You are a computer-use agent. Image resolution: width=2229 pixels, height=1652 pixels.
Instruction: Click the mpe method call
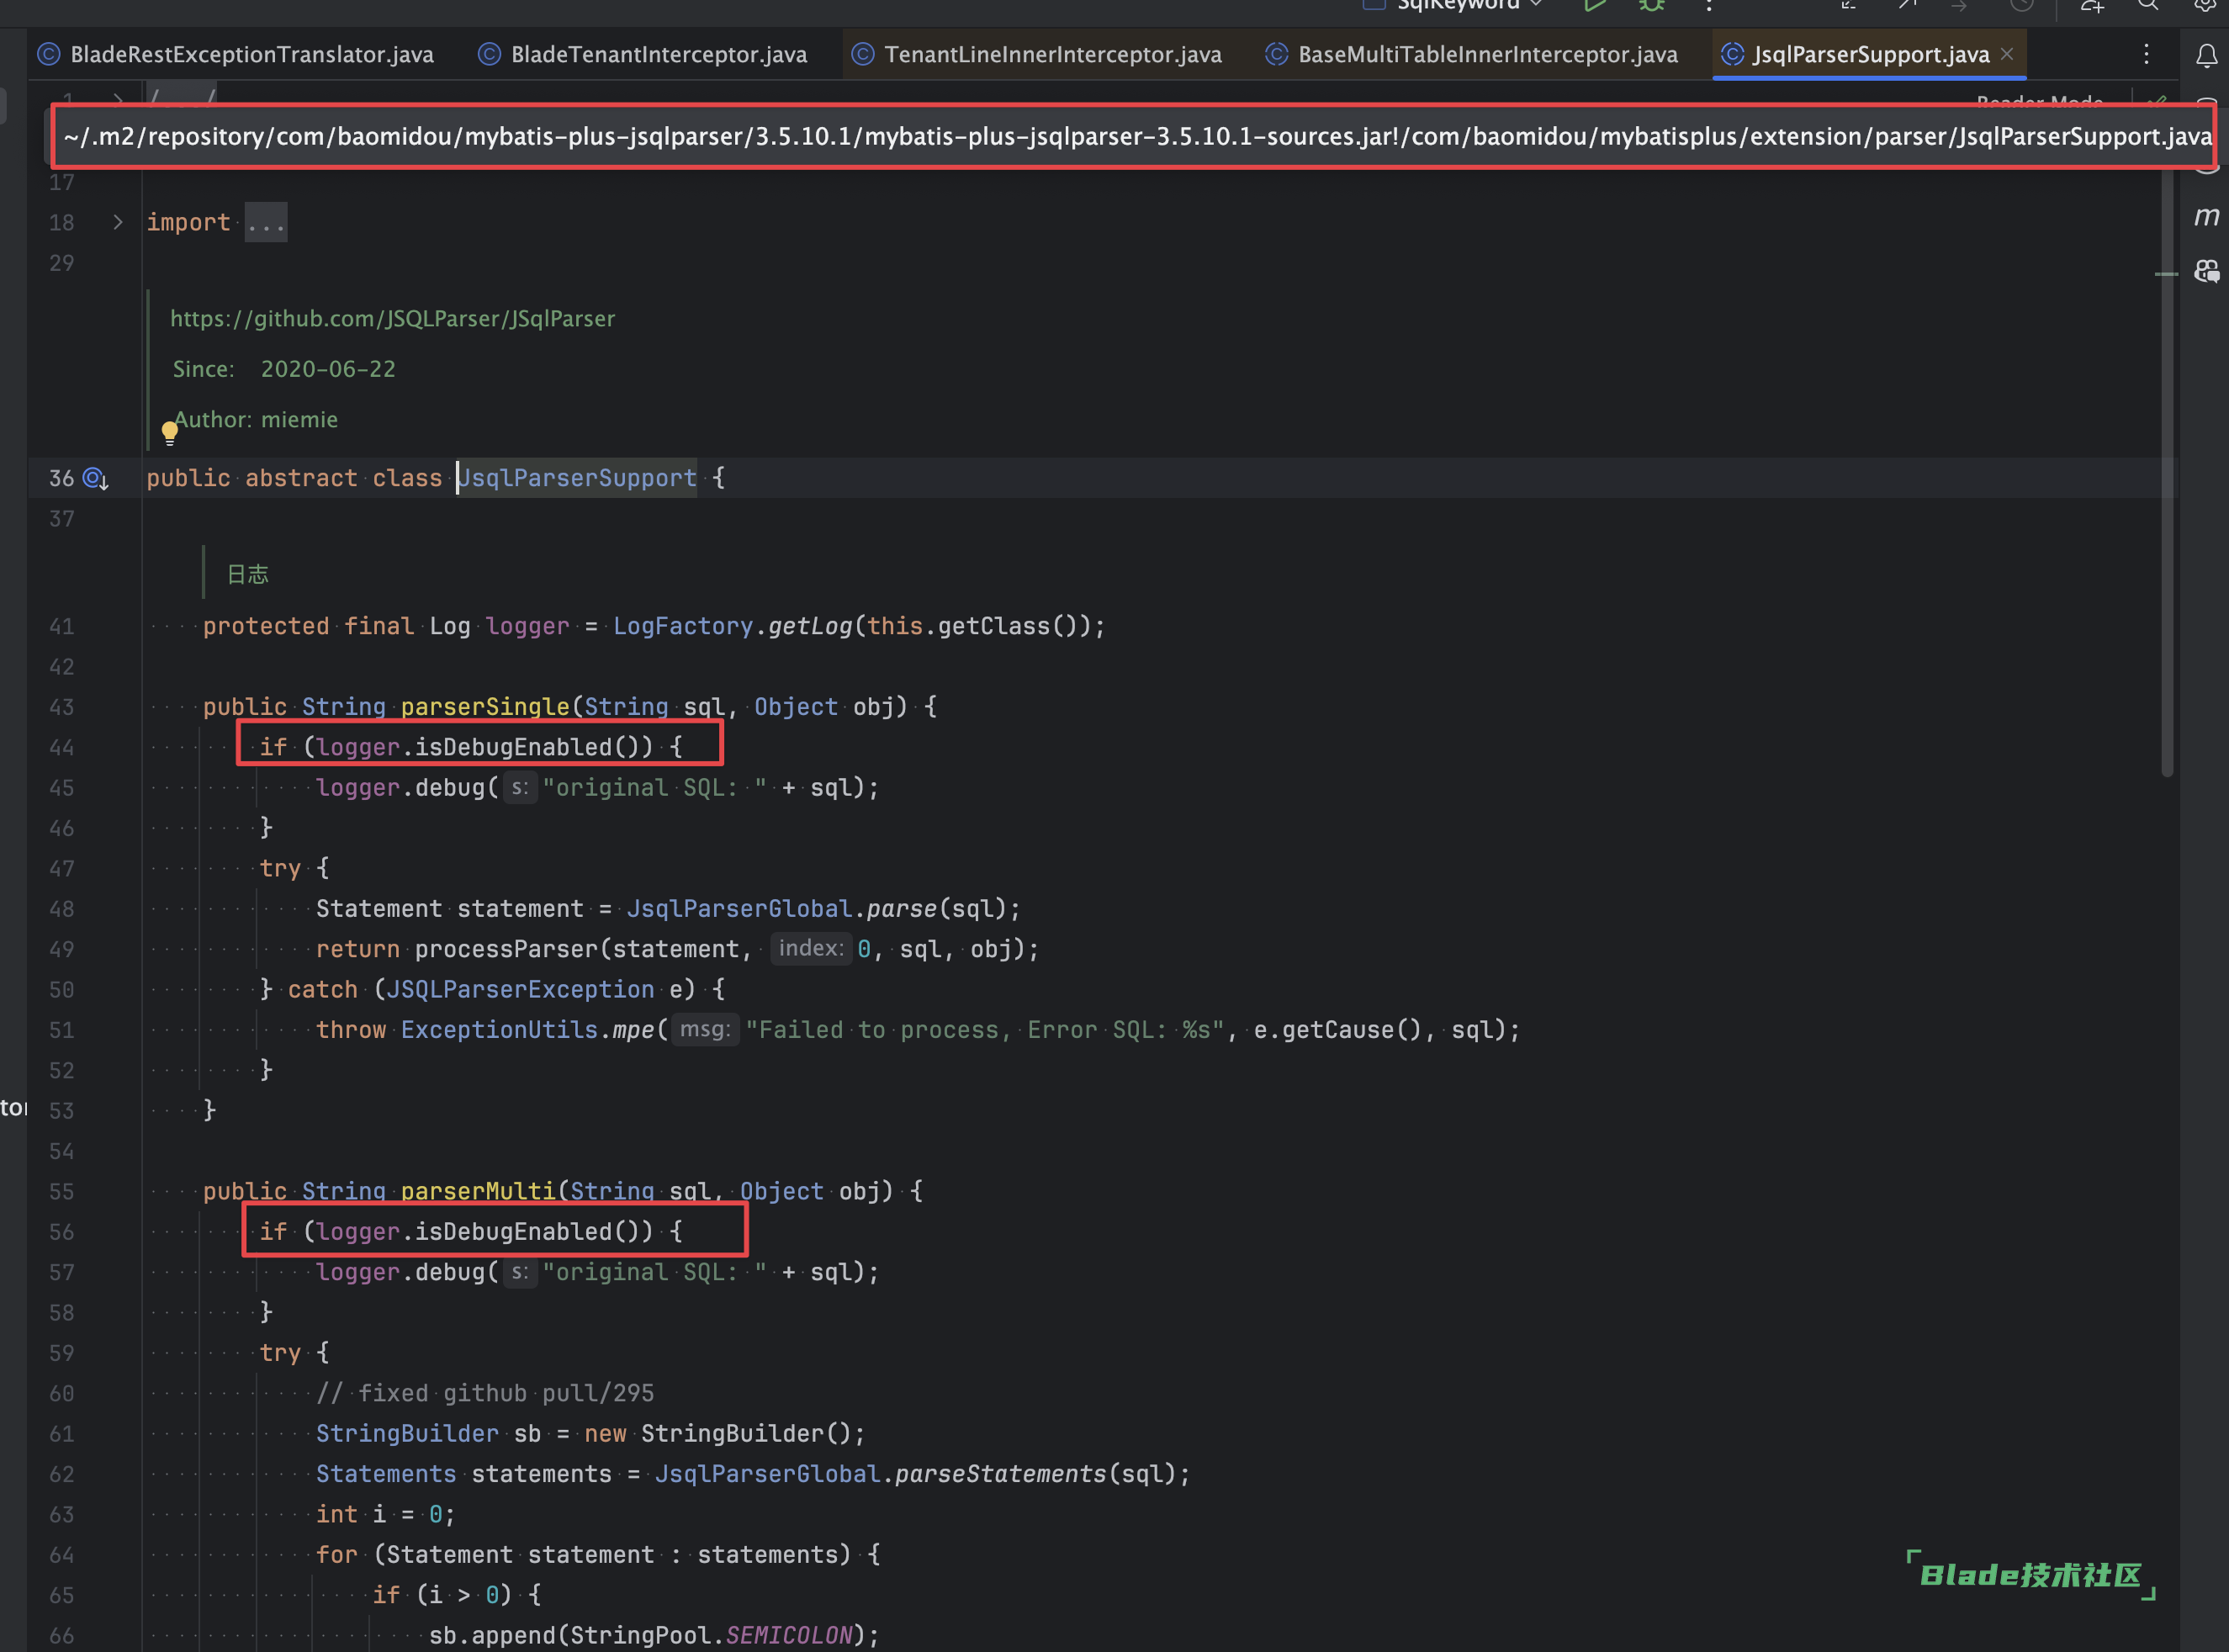pyautogui.click(x=633, y=1030)
